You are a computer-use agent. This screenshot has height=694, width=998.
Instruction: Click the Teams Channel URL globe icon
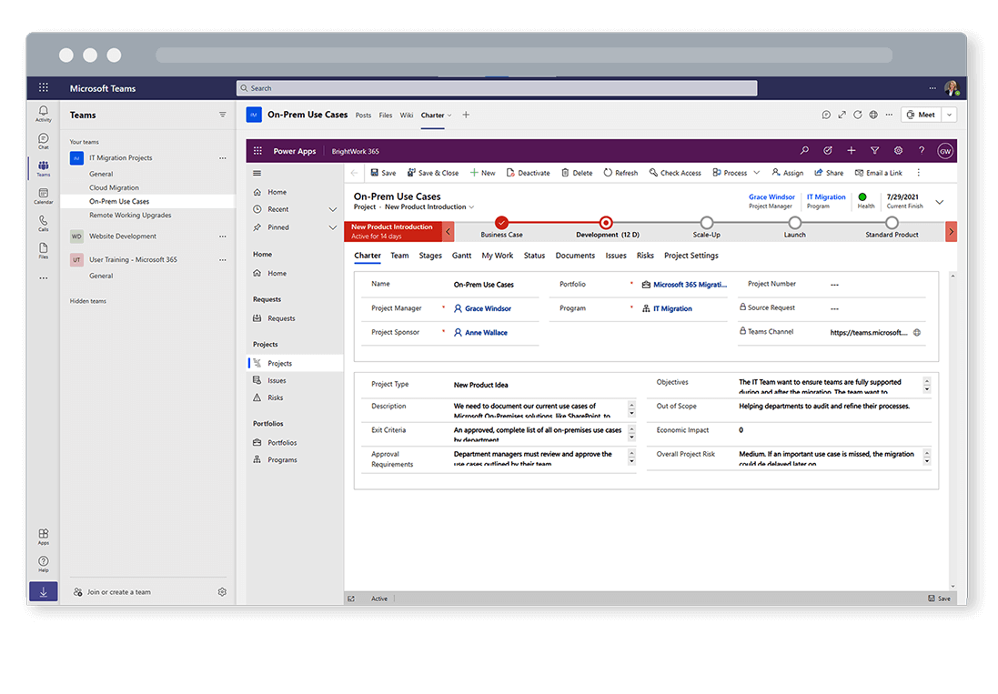click(x=917, y=332)
